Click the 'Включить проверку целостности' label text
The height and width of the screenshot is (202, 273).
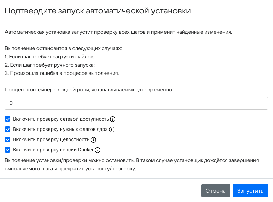click(51, 140)
